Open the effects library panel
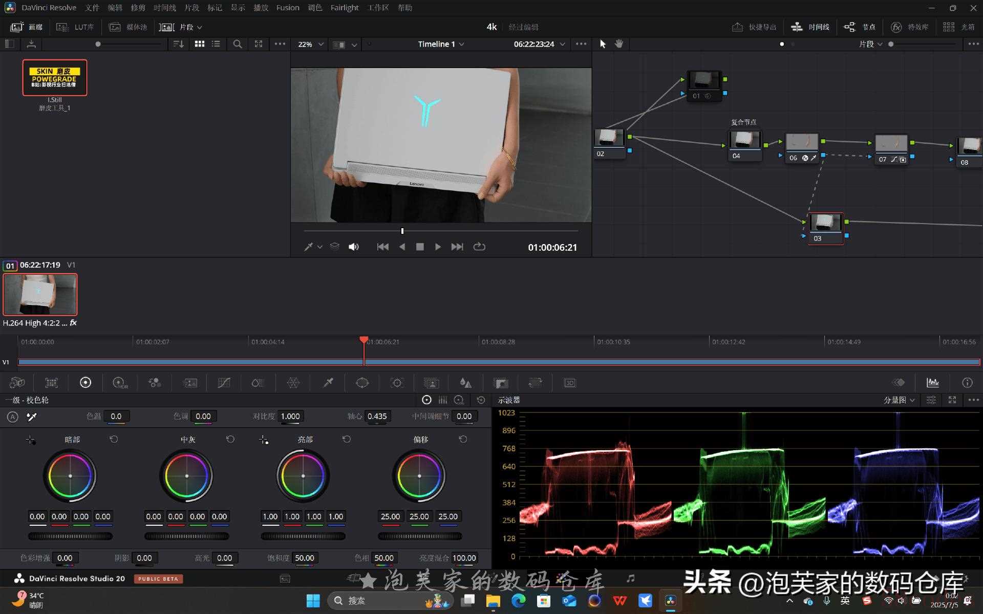This screenshot has height=614, width=983. tap(909, 27)
